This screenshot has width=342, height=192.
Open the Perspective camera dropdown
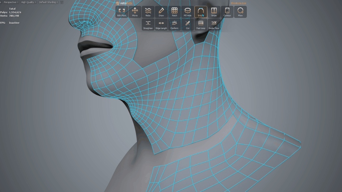11,2
